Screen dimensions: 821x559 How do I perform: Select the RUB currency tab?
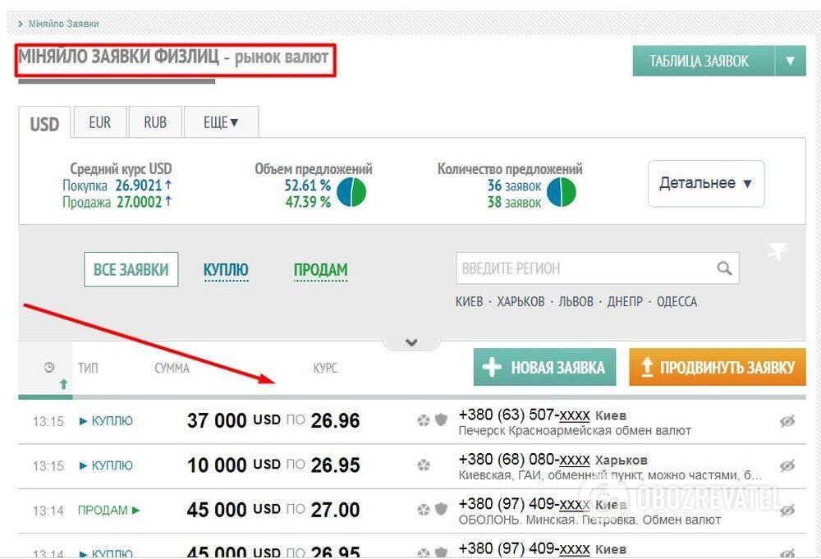point(155,122)
